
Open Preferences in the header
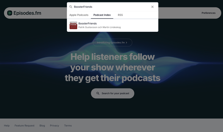click(208, 13)
